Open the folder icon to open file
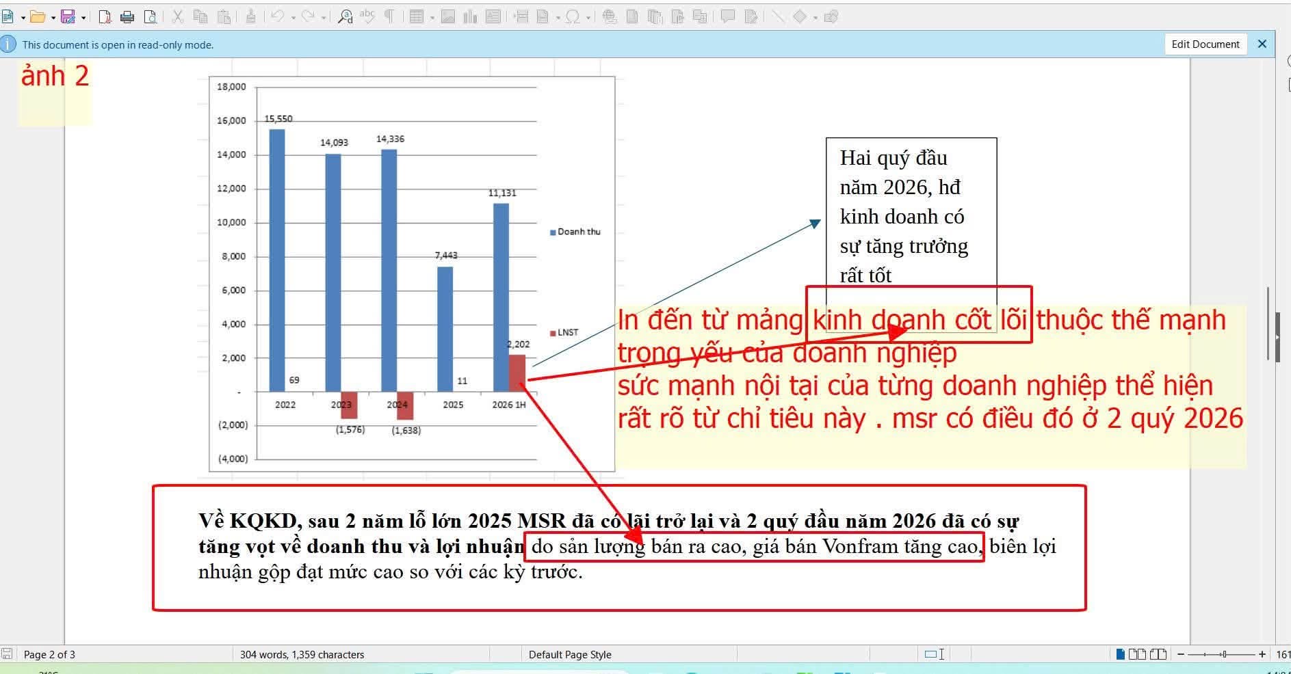 pyautogui.click(x=38, y=17)
